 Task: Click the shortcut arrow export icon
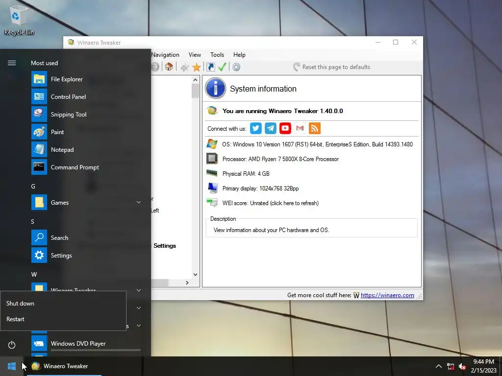pos(210,67)
